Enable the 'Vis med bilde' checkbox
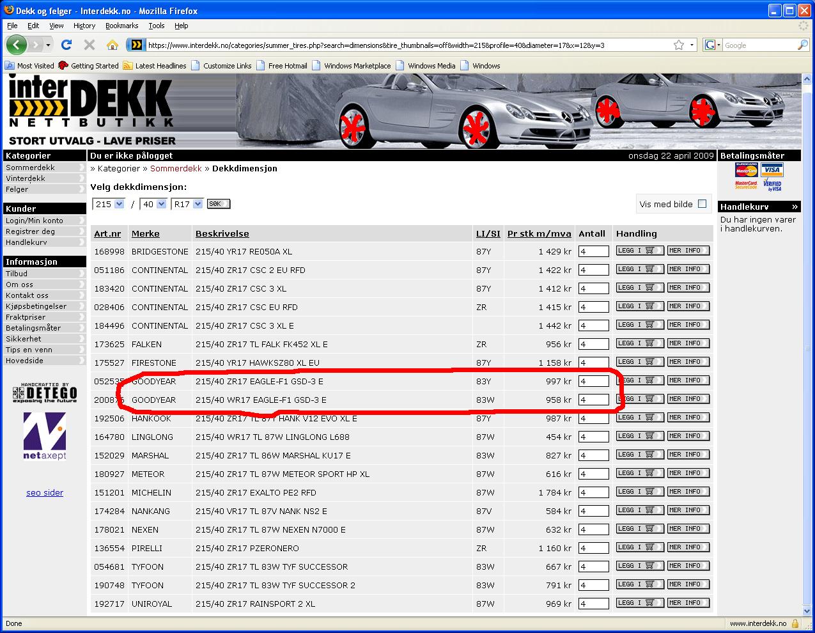The width and height of the screenshot is (815, 633). pyautogui.click(x=702, y=204)
